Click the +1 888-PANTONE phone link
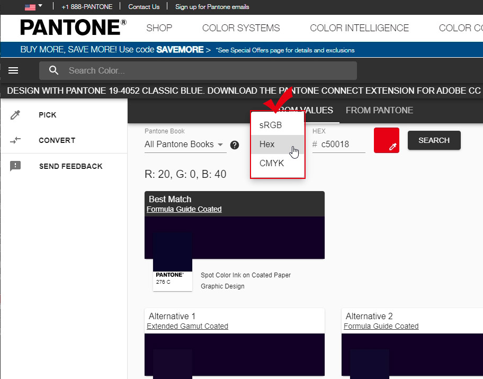Viewport: 483px width, 379px height. (x=87, y=7)
